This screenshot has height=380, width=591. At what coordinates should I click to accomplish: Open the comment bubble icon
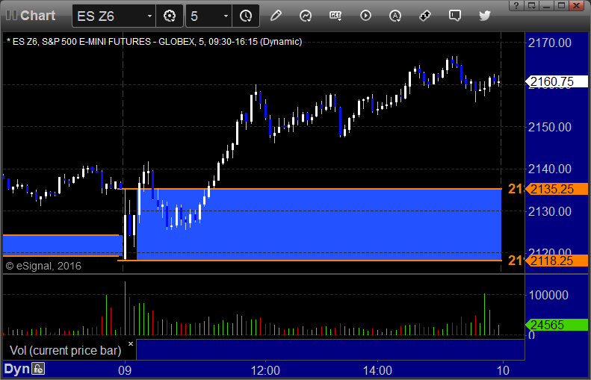tap(454, 16)
